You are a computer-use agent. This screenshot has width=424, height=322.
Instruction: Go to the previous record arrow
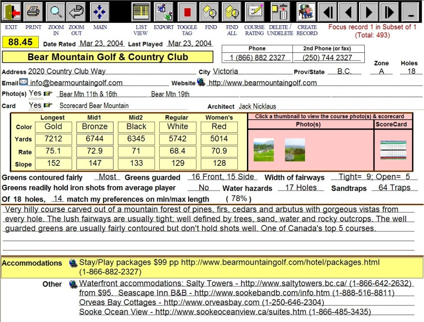348,12
